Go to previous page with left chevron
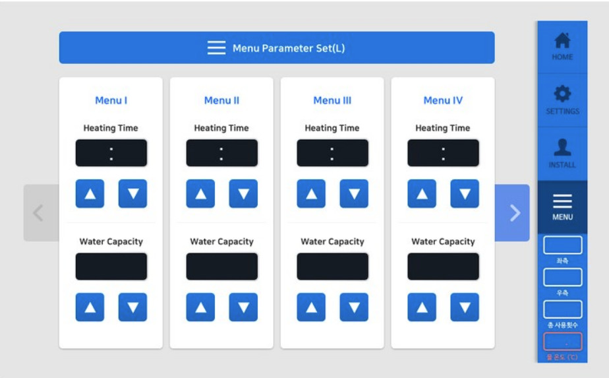 tap(41, 212)
